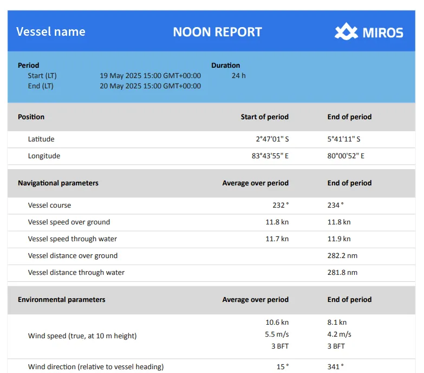
Task: Click End of period header in Navigational section
Action: pos(349,183)
